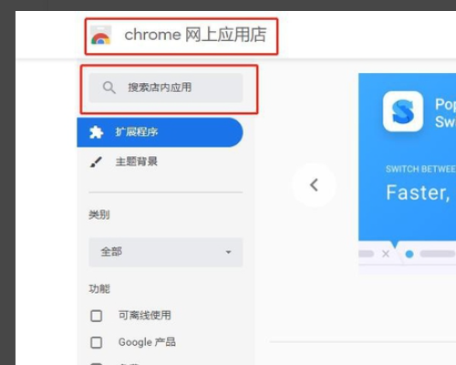The image size is (456, 365).
Task: Click into the 搜索店内应用 search field
Action: 166,88
